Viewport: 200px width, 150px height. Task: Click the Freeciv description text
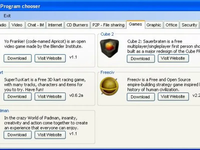[x=164, y=84]
